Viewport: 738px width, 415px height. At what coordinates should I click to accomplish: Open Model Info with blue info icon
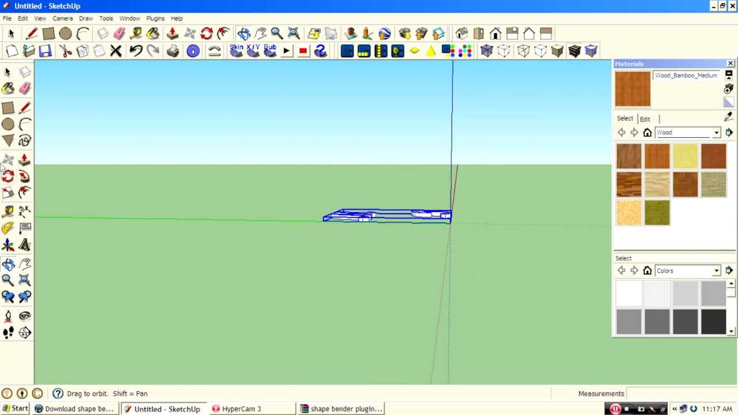tap(193, 51)
